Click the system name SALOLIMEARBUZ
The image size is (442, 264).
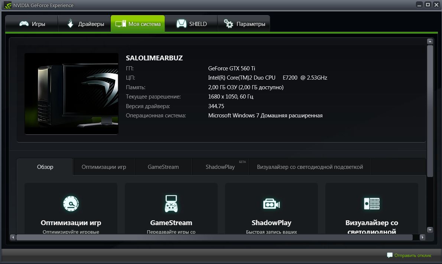154,58
